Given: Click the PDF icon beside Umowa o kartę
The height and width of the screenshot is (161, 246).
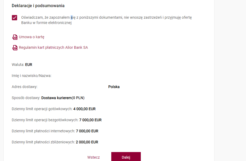Looking at the screenshot, I should [15, 37].
